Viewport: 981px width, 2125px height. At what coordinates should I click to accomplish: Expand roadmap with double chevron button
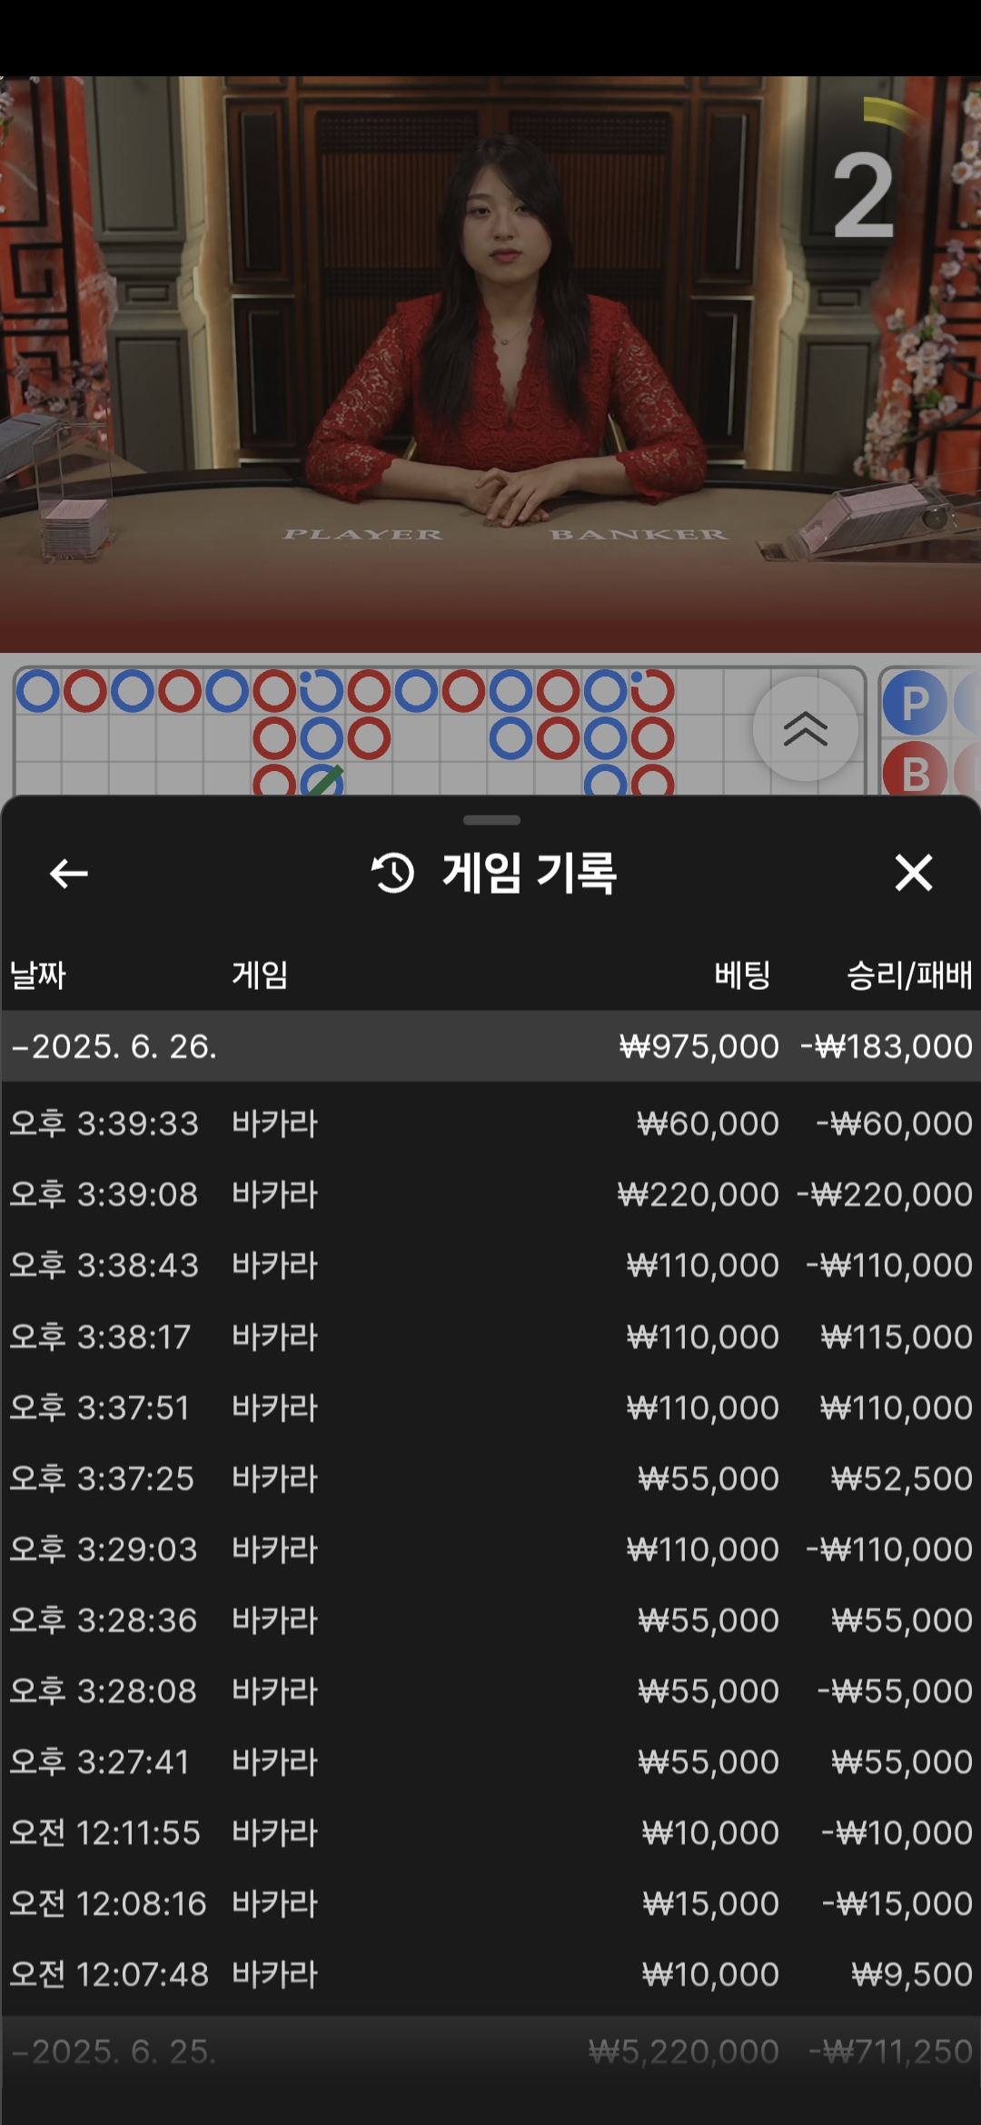click(x=805, y=728)
